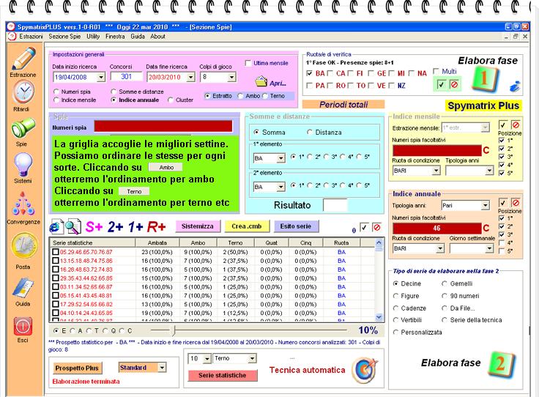Screen dimensions: 539x397
Task: Click the uncheck-all icon in Indice annuale
Action: coord(516,203)
